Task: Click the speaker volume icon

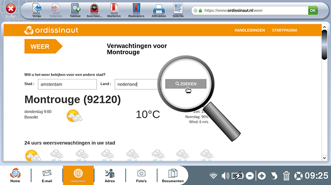Action: (x=225, y=176)
